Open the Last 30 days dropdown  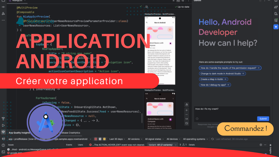(116, 139)
